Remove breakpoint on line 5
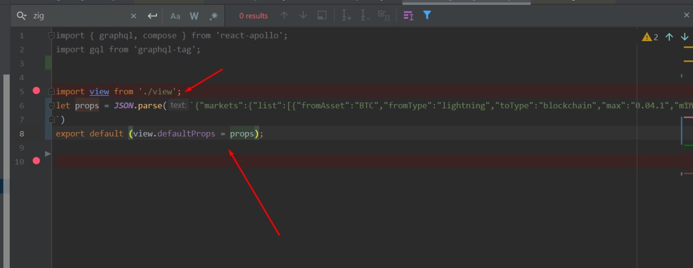 click(36, 91)
